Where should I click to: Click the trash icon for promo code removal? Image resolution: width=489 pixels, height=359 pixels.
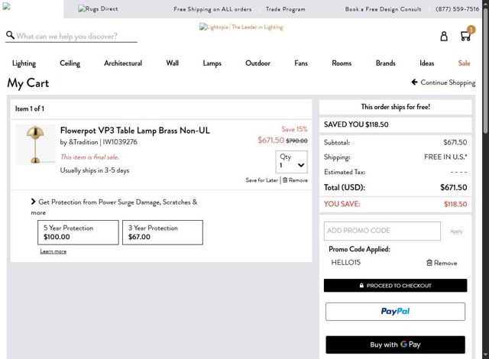[429, 263]
